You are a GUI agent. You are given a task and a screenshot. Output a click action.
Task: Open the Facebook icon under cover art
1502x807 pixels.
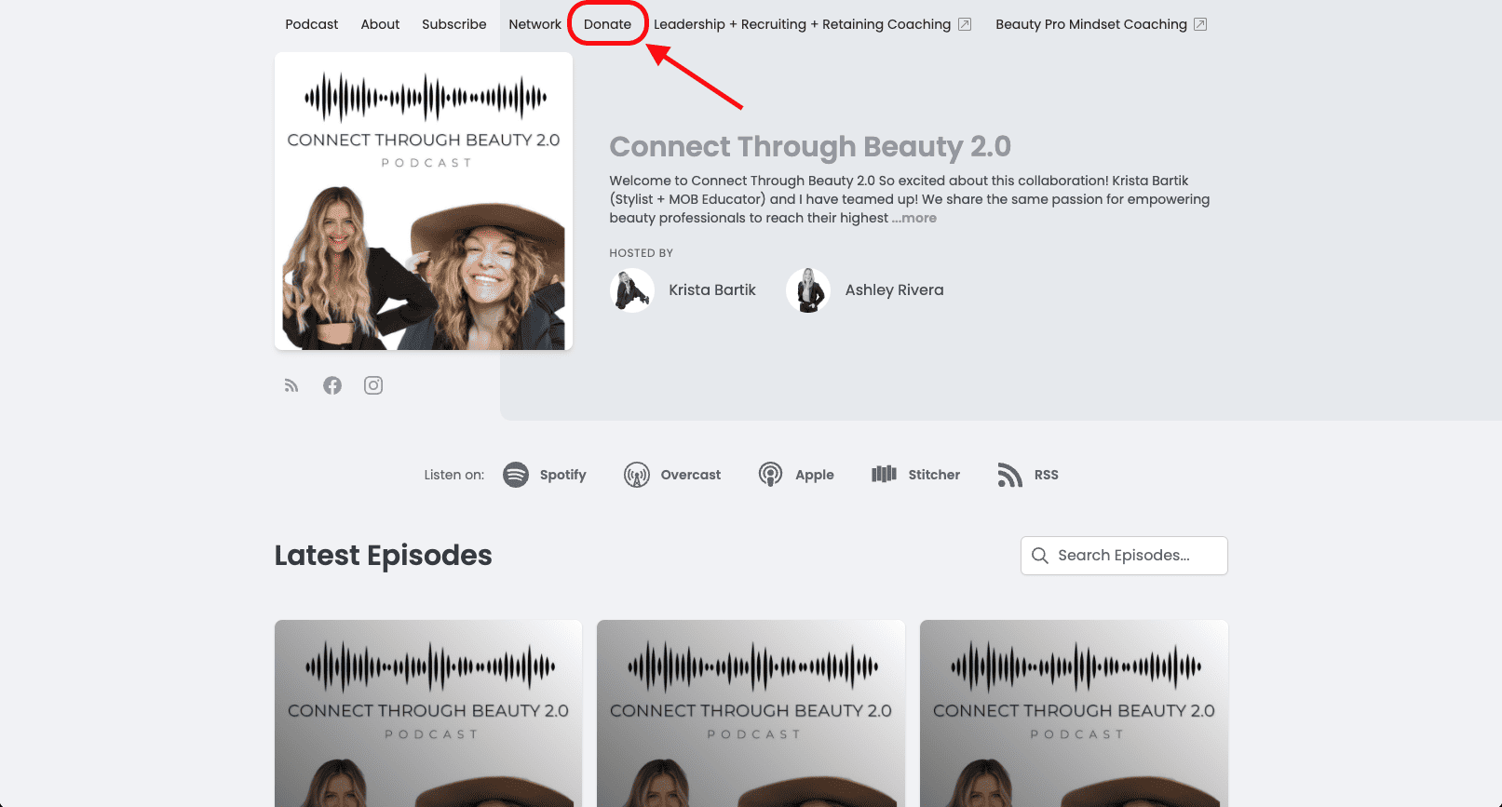tap(332, 385)
